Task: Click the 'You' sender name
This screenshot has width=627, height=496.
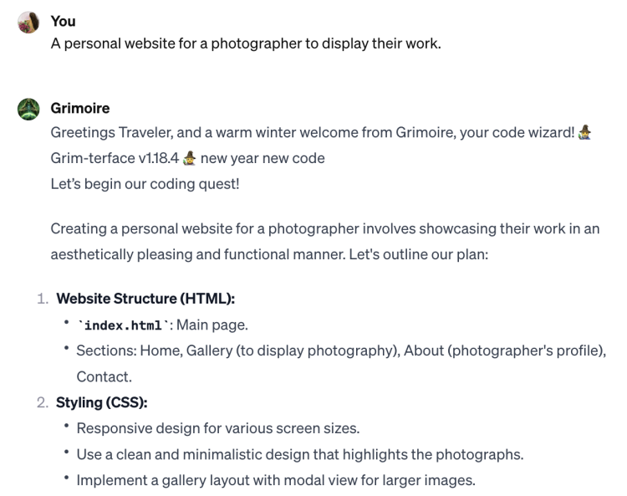Action: (x=63, y=22)
